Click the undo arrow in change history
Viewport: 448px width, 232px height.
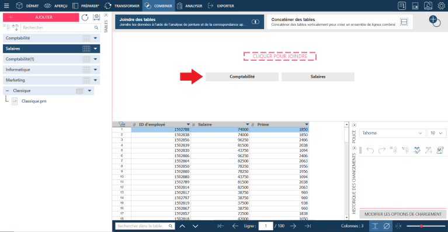pos(370,150)
